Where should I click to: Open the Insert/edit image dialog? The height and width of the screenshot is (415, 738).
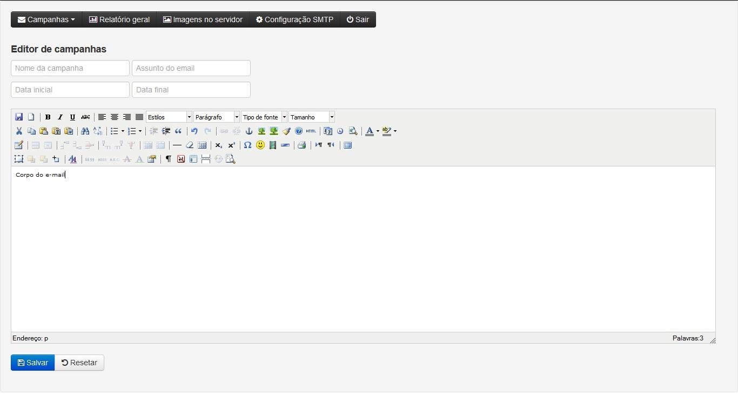[x=261, y=131]
